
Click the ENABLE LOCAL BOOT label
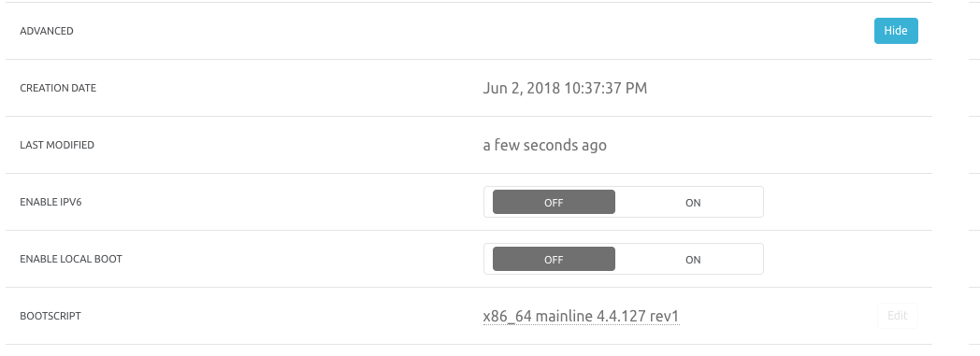pyautogui.click(x=71, y=259)
